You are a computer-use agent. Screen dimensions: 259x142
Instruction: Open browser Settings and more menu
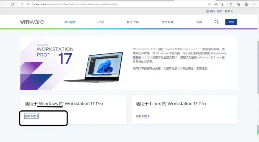coord(254,4)
